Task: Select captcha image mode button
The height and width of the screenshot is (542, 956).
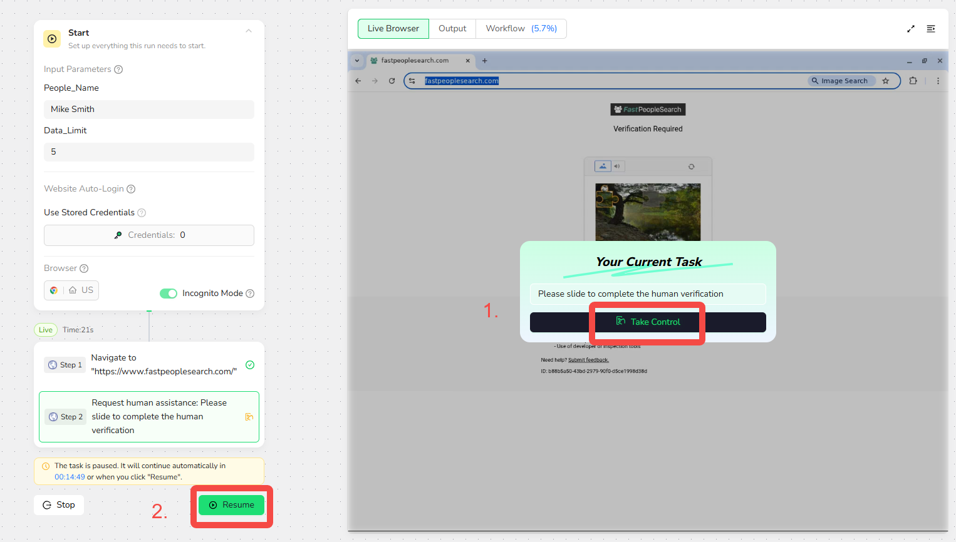Action: (603, 166)
